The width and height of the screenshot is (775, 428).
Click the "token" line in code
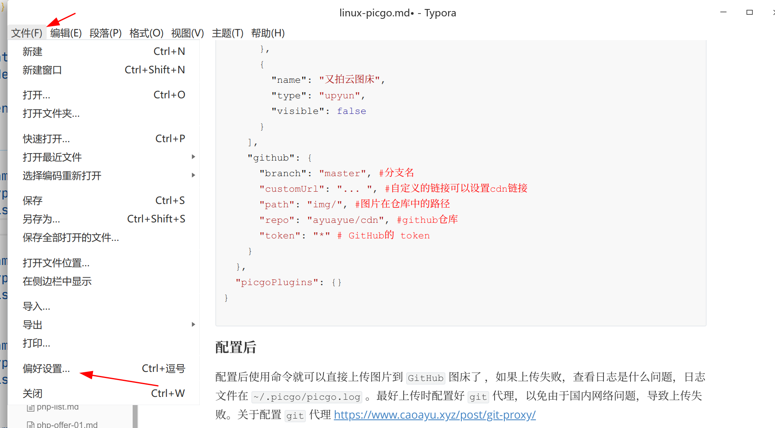pyautogui.click(x=344, y=236)
